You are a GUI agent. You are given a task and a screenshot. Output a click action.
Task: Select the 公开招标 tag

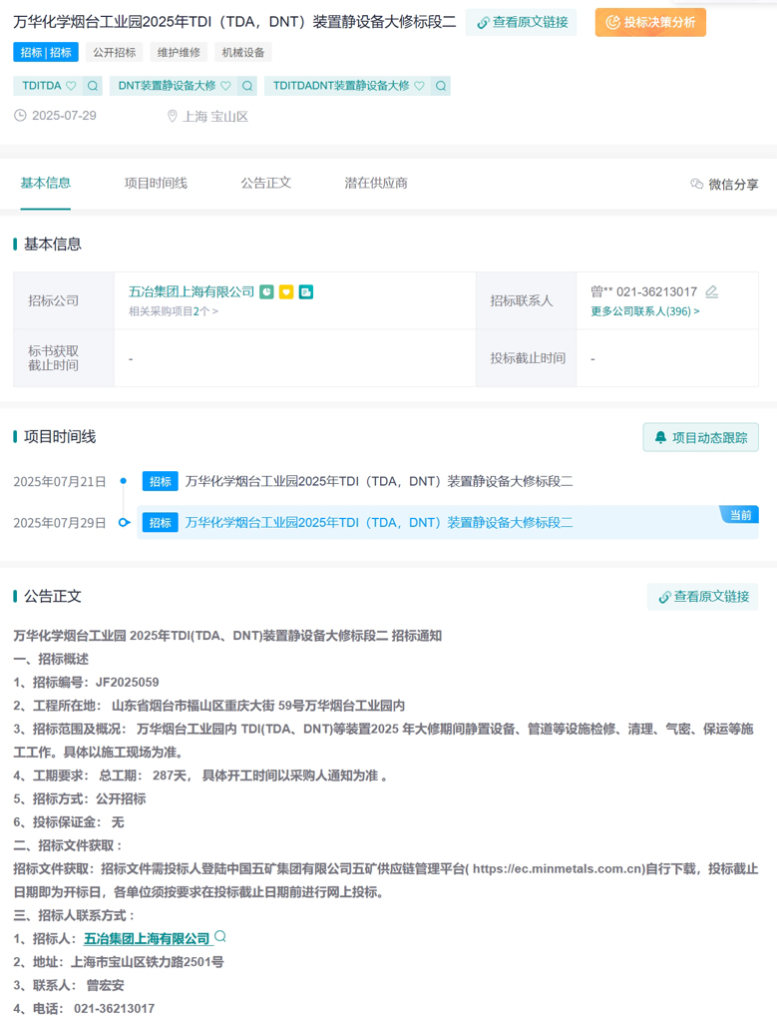(114, 52)
